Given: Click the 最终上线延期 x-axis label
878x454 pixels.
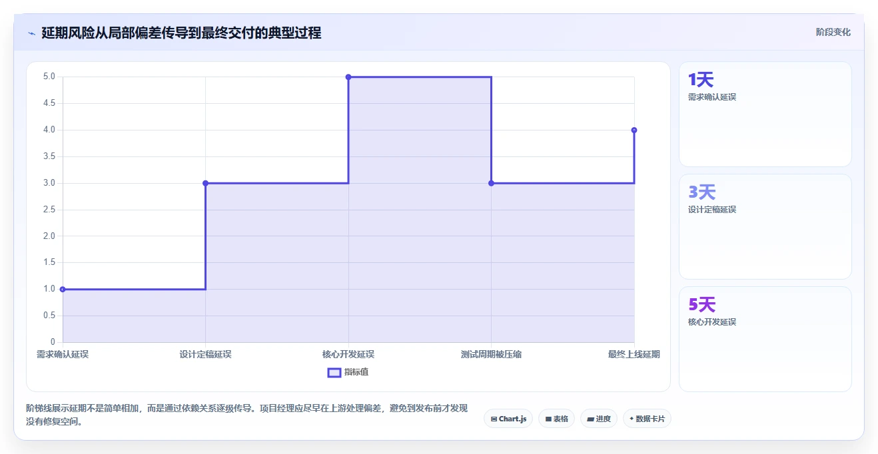Looking at the screenshot, I should [x=634, y=354].
